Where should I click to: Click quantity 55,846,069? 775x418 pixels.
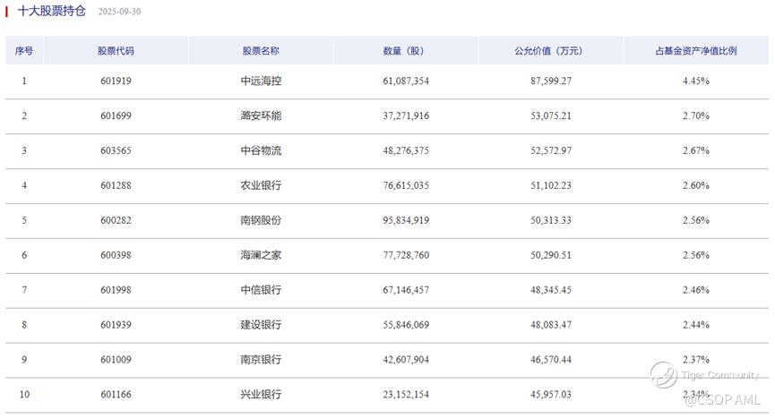(405, 325)
